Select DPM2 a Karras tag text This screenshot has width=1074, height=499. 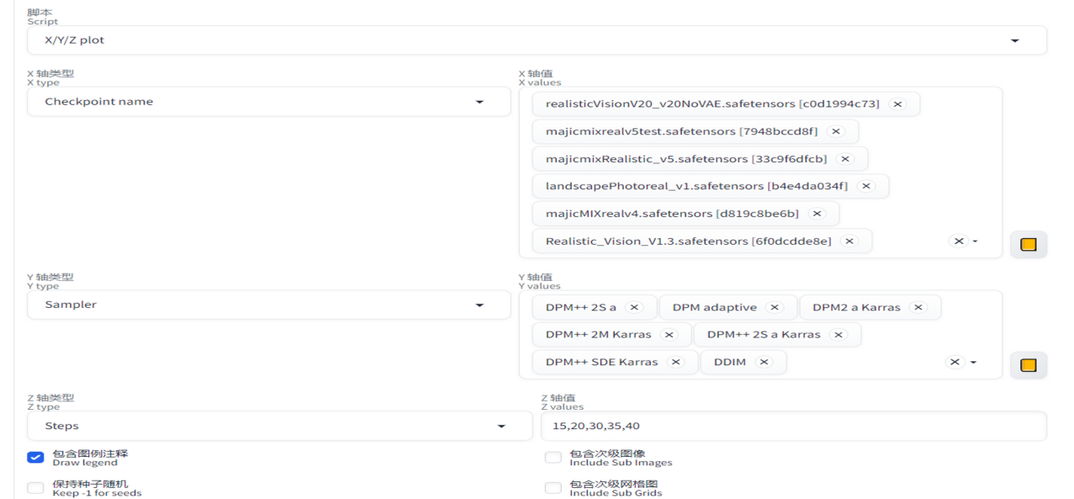(856, 308)
